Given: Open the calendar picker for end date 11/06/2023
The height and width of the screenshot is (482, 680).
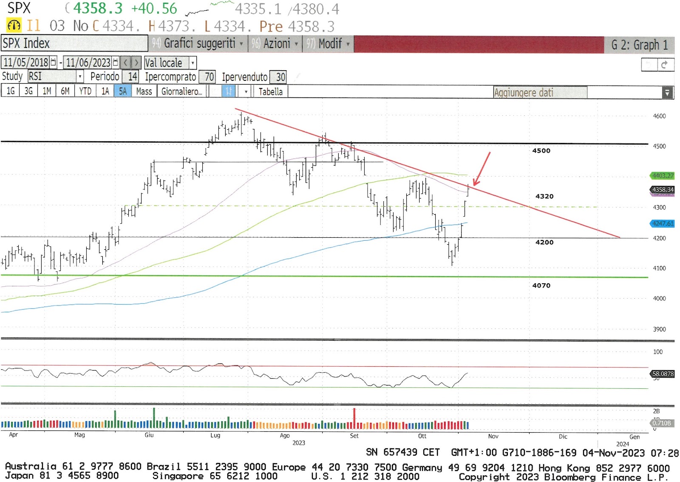Looking at the screenshot, I should point(116,63).
